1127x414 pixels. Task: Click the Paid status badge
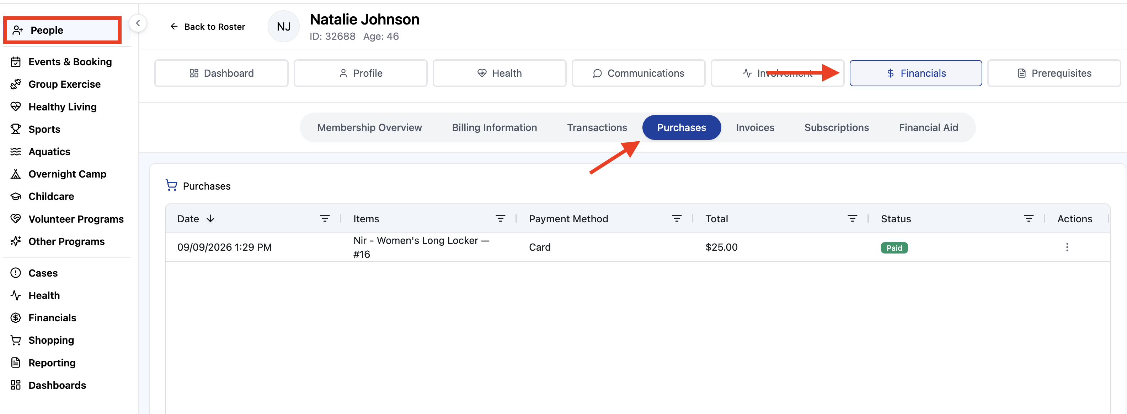pyautogui.click(x=894, y=247)
